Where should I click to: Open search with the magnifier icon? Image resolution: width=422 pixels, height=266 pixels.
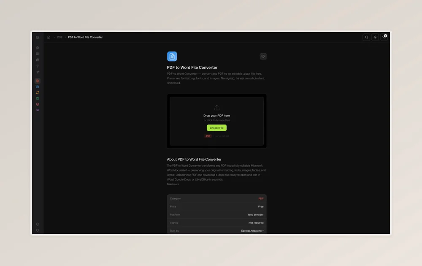coord(366,37)
